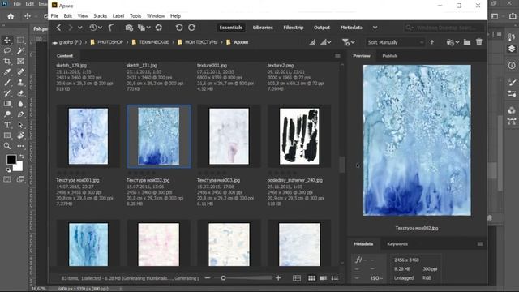Click minus to make thumbnails smaller

coord(208,278)
